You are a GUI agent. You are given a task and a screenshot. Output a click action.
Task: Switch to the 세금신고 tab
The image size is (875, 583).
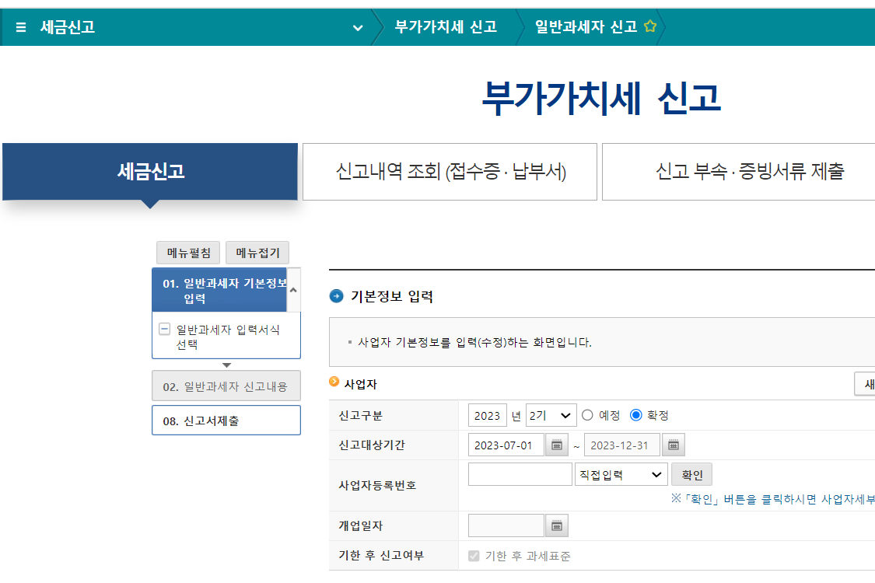pos(150,171)
